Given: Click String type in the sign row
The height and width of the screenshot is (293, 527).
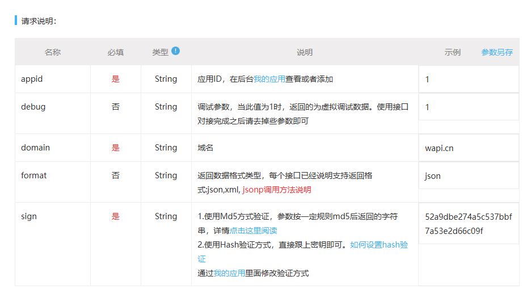Looking at the screenshot, I should click(166, 216).
